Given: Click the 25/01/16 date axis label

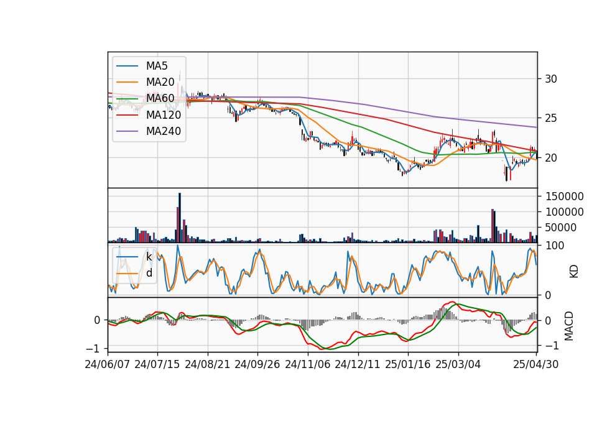Looking at the screenshot, I should 408,364.
